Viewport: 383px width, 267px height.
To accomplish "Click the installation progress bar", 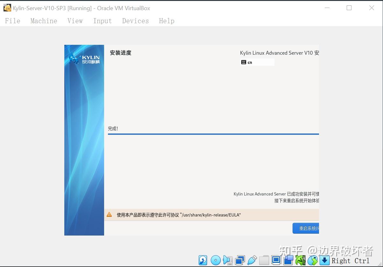I will pyautogui.click(x=213, y=134).
